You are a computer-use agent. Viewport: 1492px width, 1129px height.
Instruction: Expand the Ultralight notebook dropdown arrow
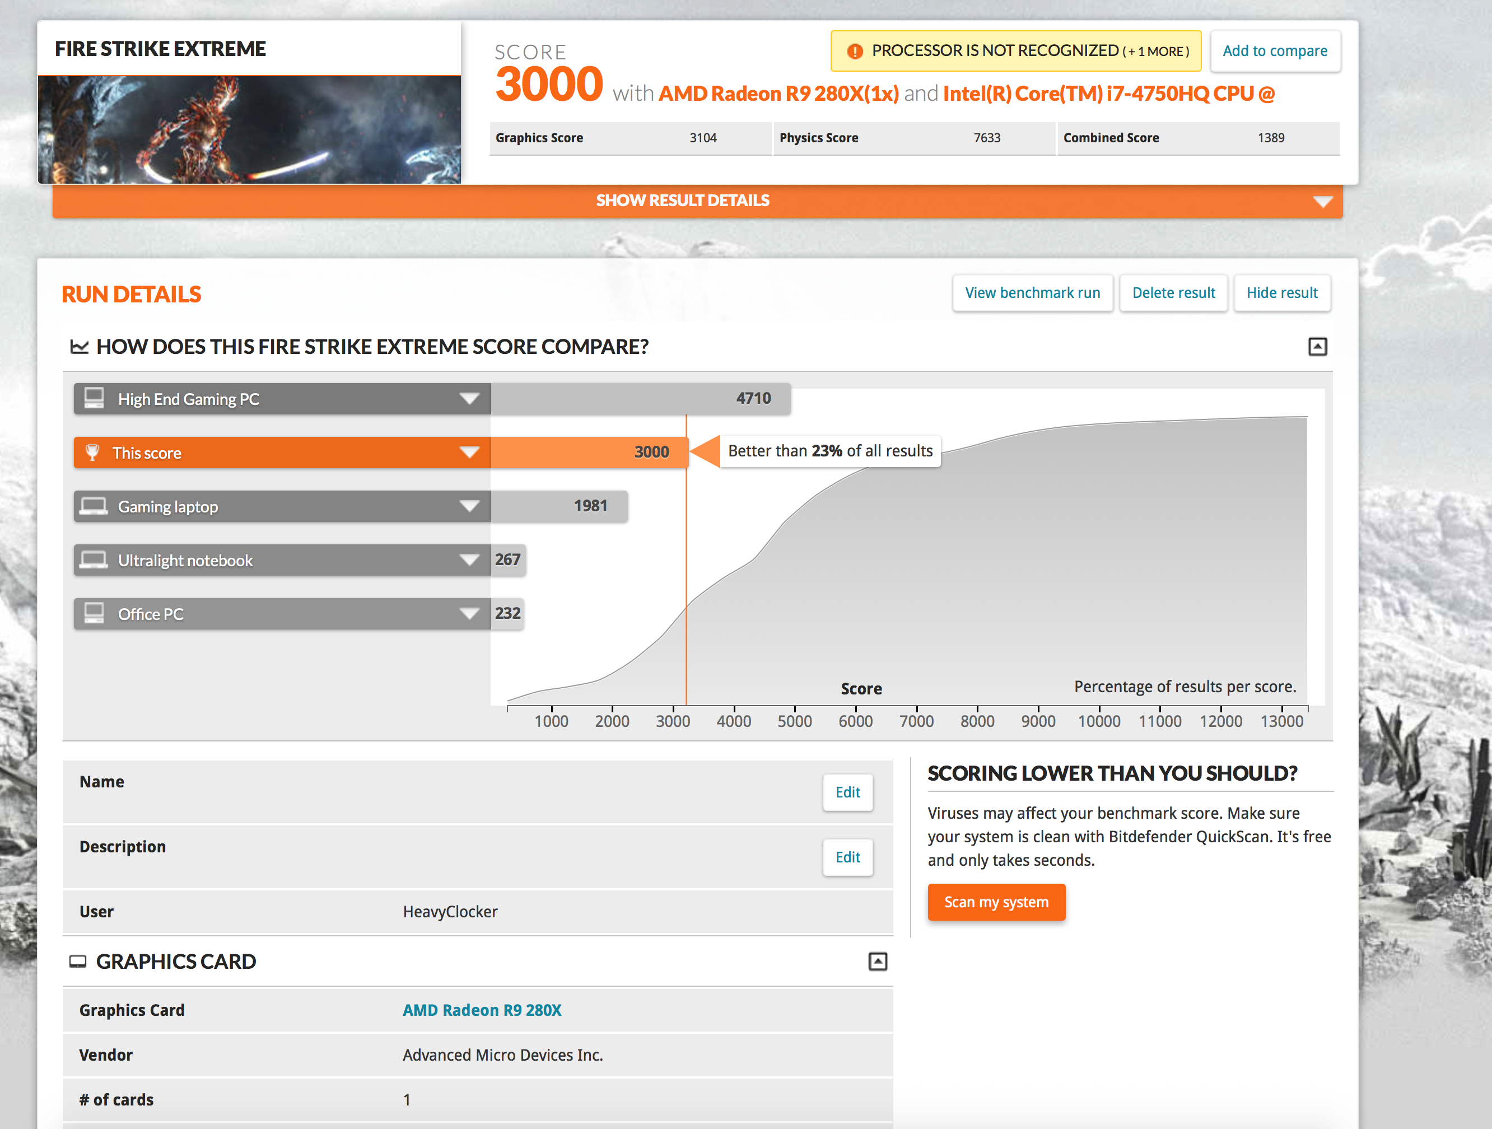(469, 560)
